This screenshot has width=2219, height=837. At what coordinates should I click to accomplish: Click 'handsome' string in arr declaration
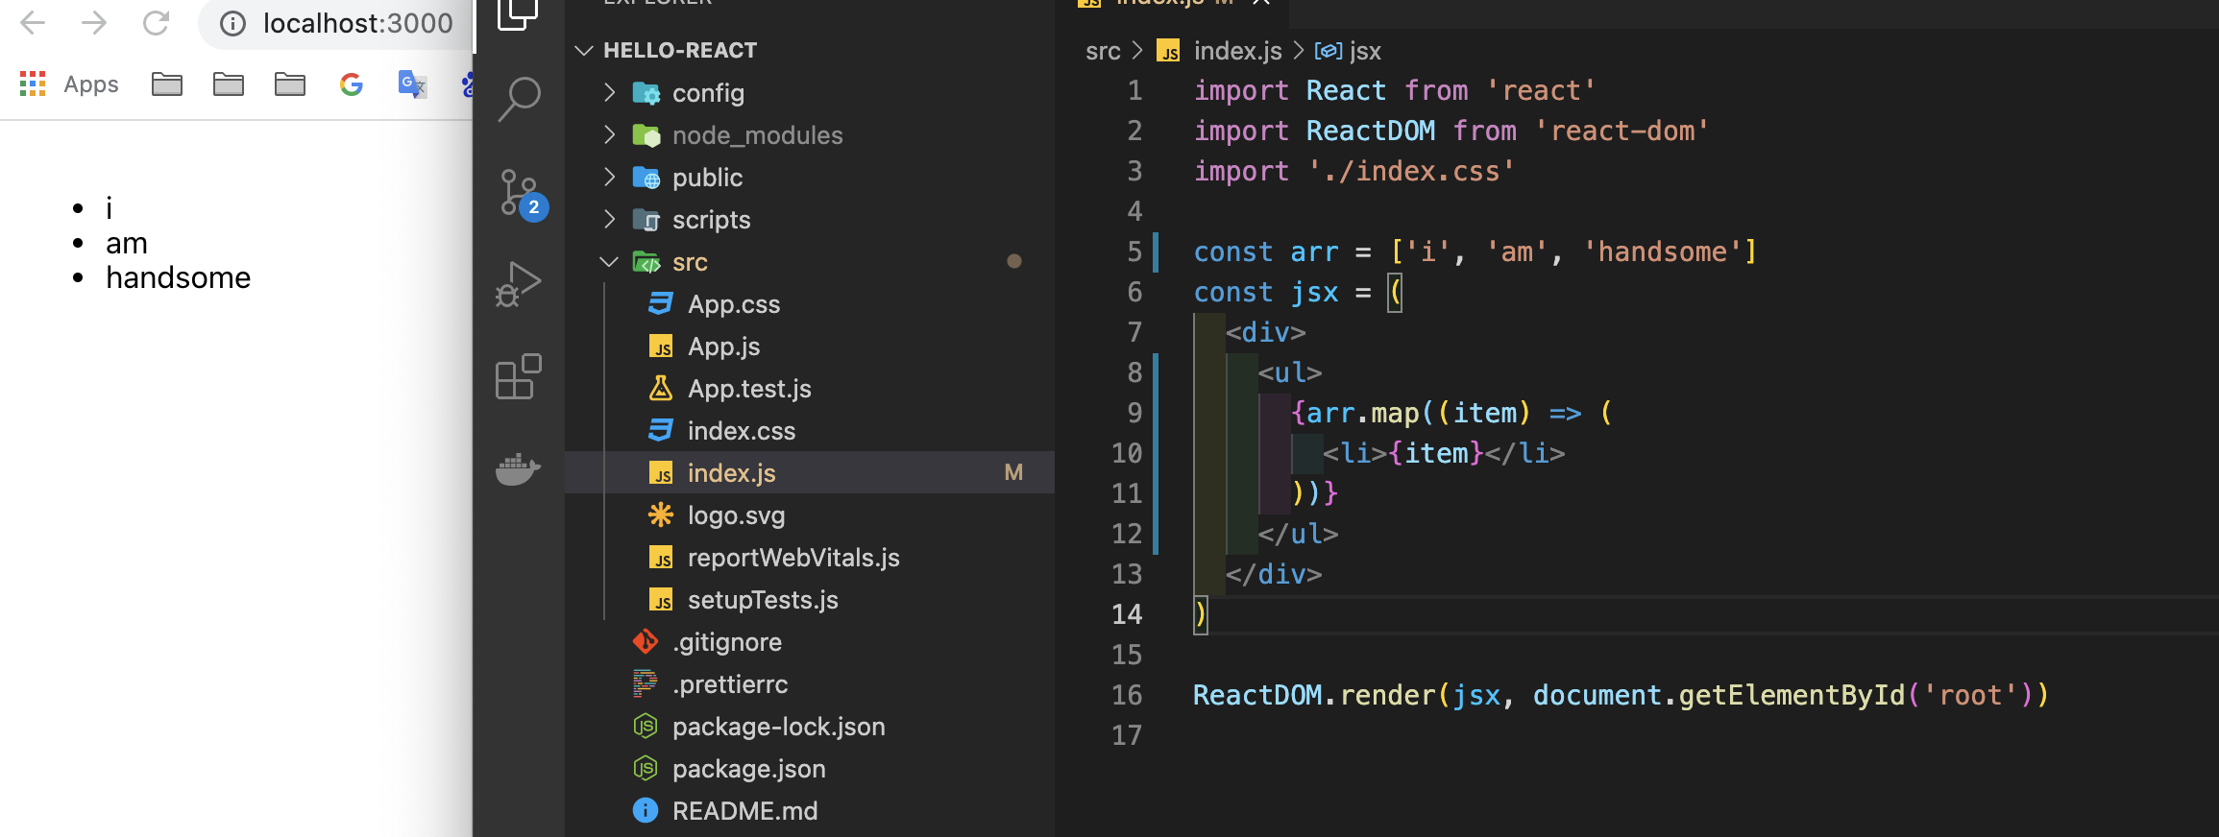(x=1662, y=251)
